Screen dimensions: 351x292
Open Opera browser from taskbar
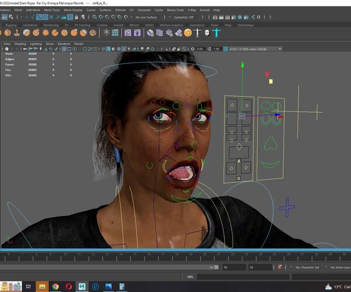tap(68, 286)
